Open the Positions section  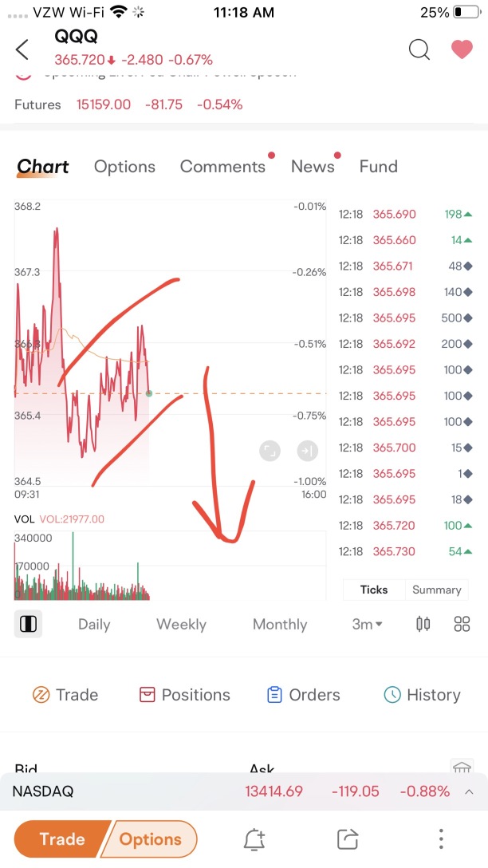[183, 695]
